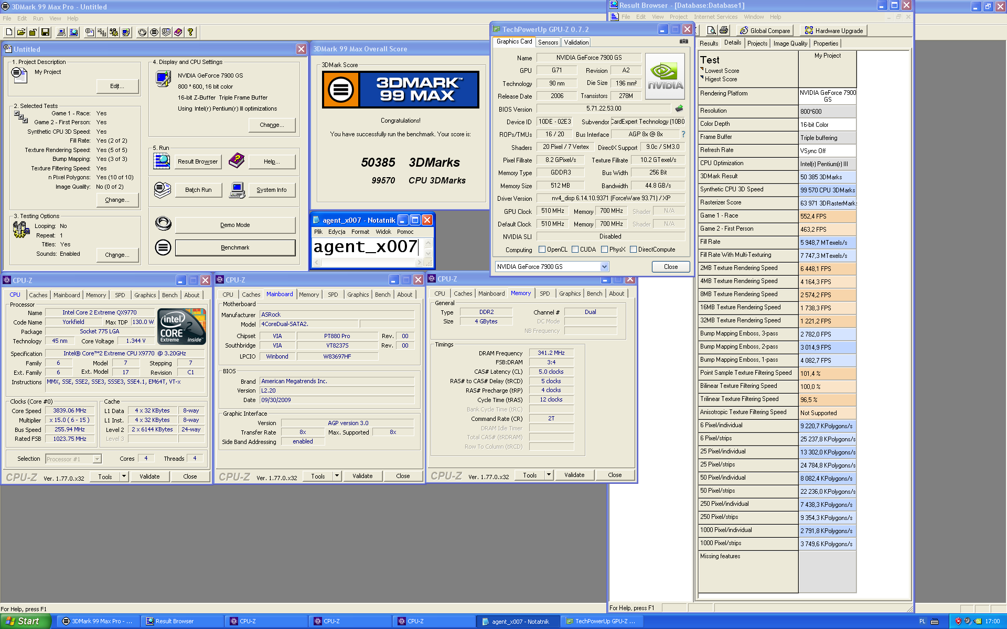Image resolution: width=1007 pixels, height=629 pixels.
Task: Click Batch Run button
Action: 198,190
